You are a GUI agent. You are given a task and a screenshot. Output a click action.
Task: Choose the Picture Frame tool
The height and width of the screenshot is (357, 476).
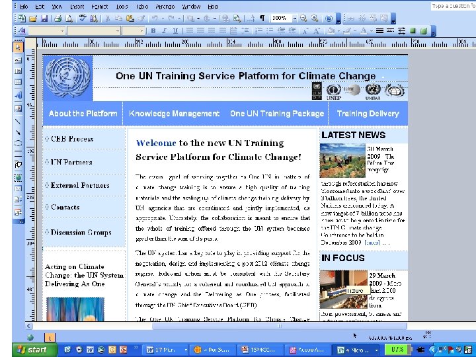click(19, 108)
